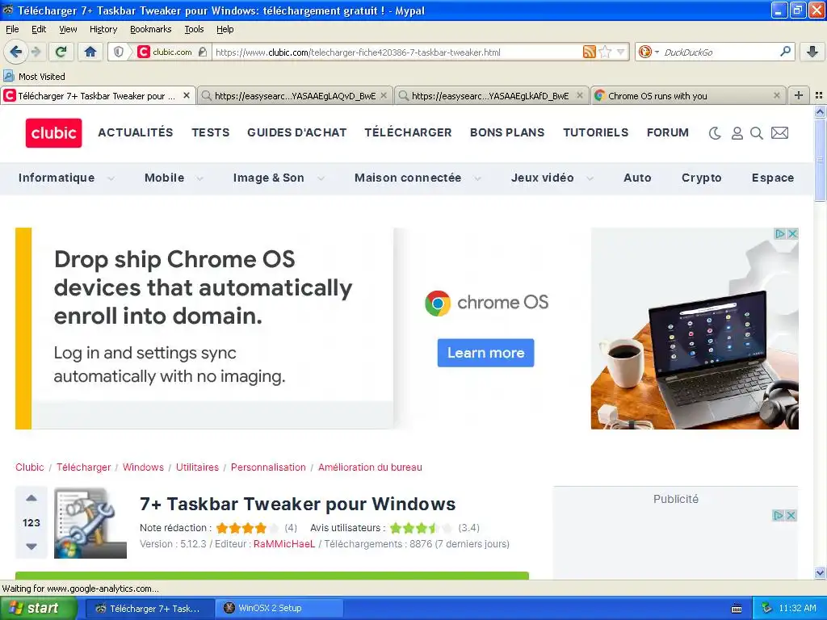The width and height of the screenshot is (827, 620).
Task: Open the History menu
Action: point(103,29)
